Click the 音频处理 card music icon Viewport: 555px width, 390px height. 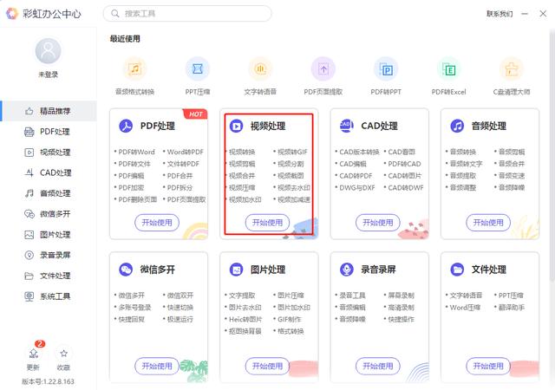(457, 126)
